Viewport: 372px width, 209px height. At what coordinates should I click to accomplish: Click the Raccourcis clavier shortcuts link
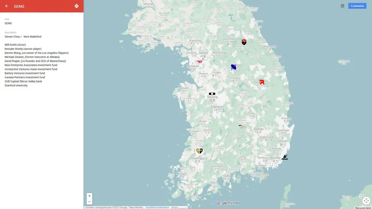[363, 208]
